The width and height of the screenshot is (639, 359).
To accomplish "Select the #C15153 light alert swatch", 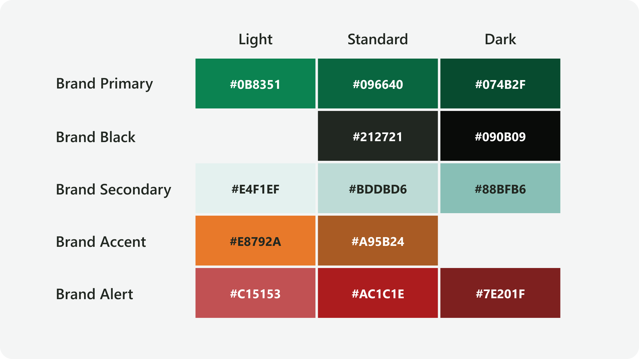I will pyautogui.click(x=255, y=293).
